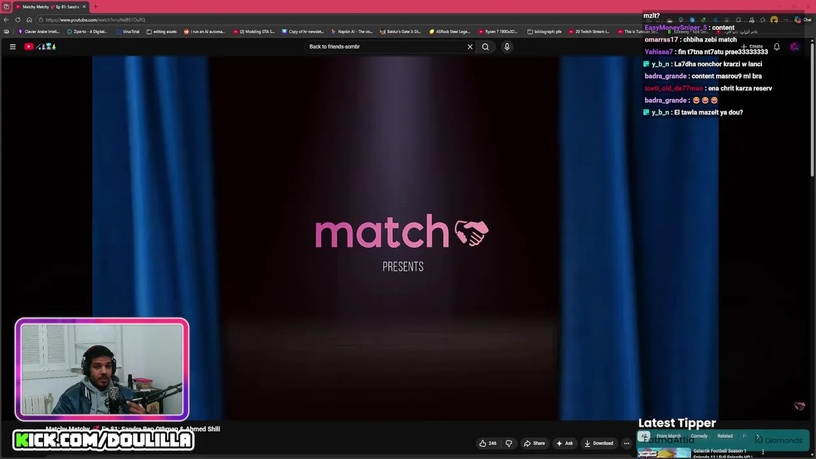Viewport: 816px width, 459px height.
Task: Open the three-dot more actions menu
Action: [x=627, y=444]
